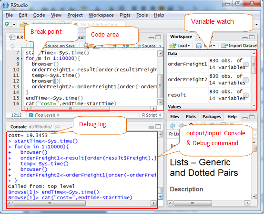
Task: Click the Save workspace disk icon
Action: click(199, 46)
